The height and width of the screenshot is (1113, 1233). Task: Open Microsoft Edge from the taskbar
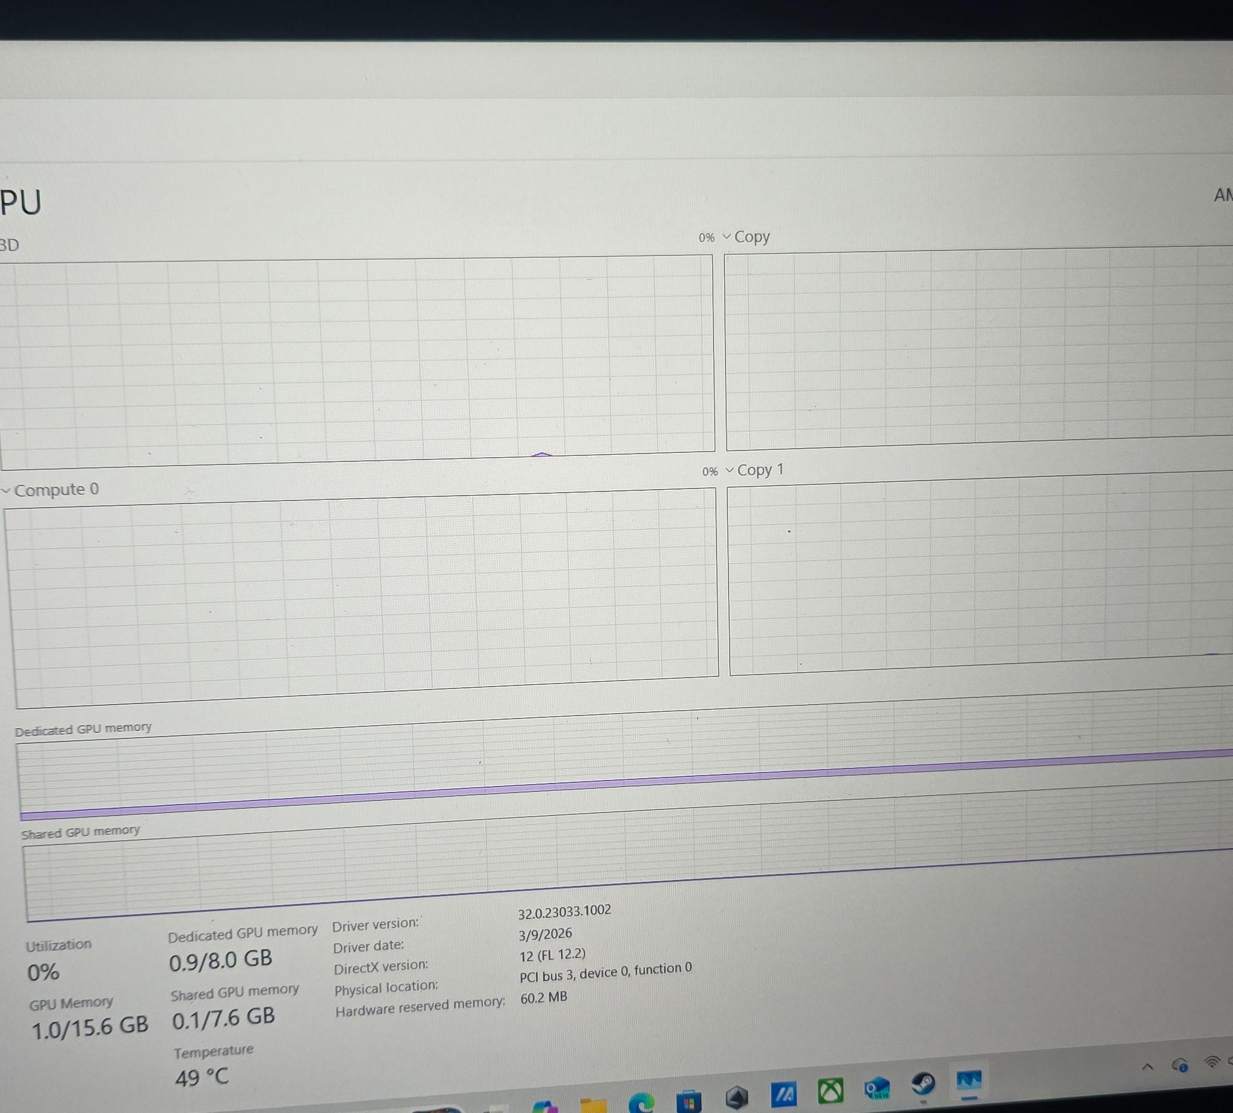coord(642,1102)
